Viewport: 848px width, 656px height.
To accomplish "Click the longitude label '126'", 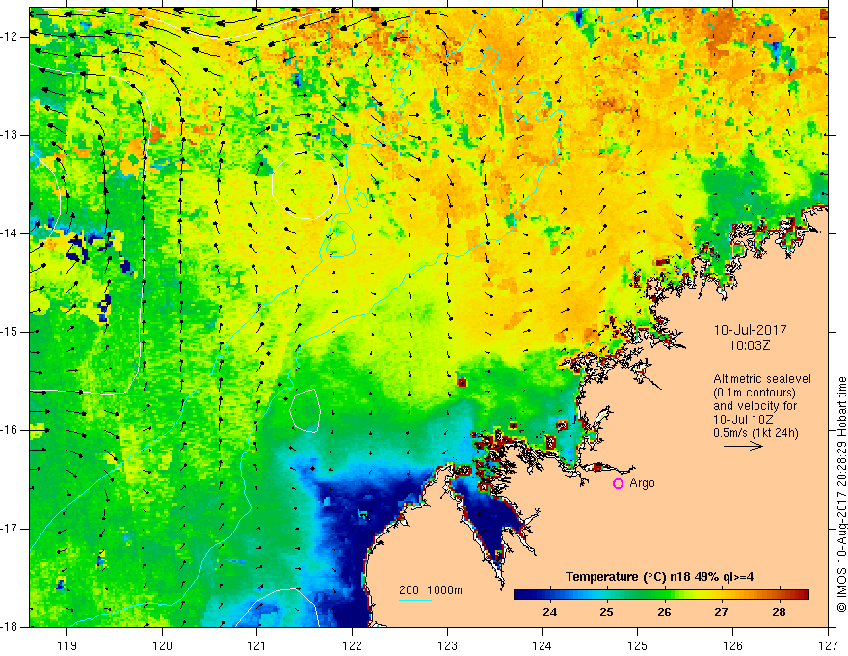I will tap(732, 645).
